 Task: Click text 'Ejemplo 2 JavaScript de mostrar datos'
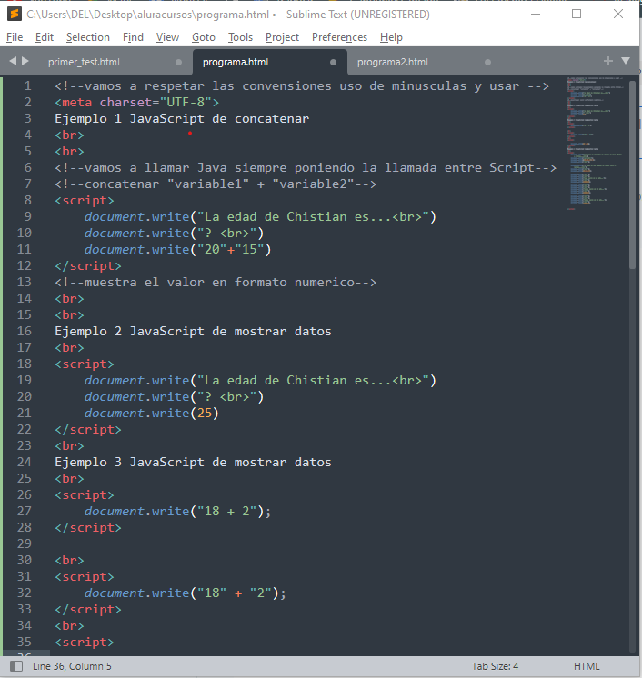pos(193,331)
